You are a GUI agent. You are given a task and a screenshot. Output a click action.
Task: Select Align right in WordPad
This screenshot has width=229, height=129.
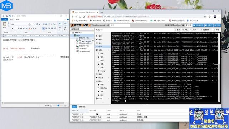click(49, 28)
